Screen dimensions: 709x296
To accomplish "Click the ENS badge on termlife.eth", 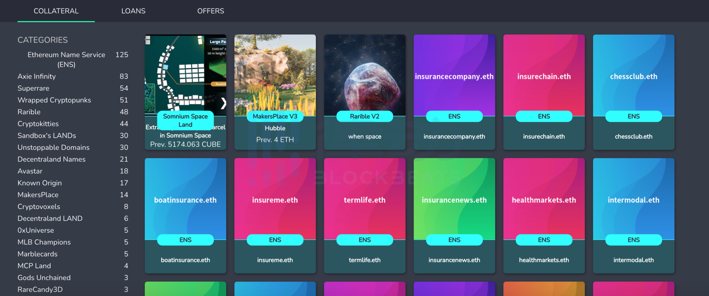I will coord(365,240).
